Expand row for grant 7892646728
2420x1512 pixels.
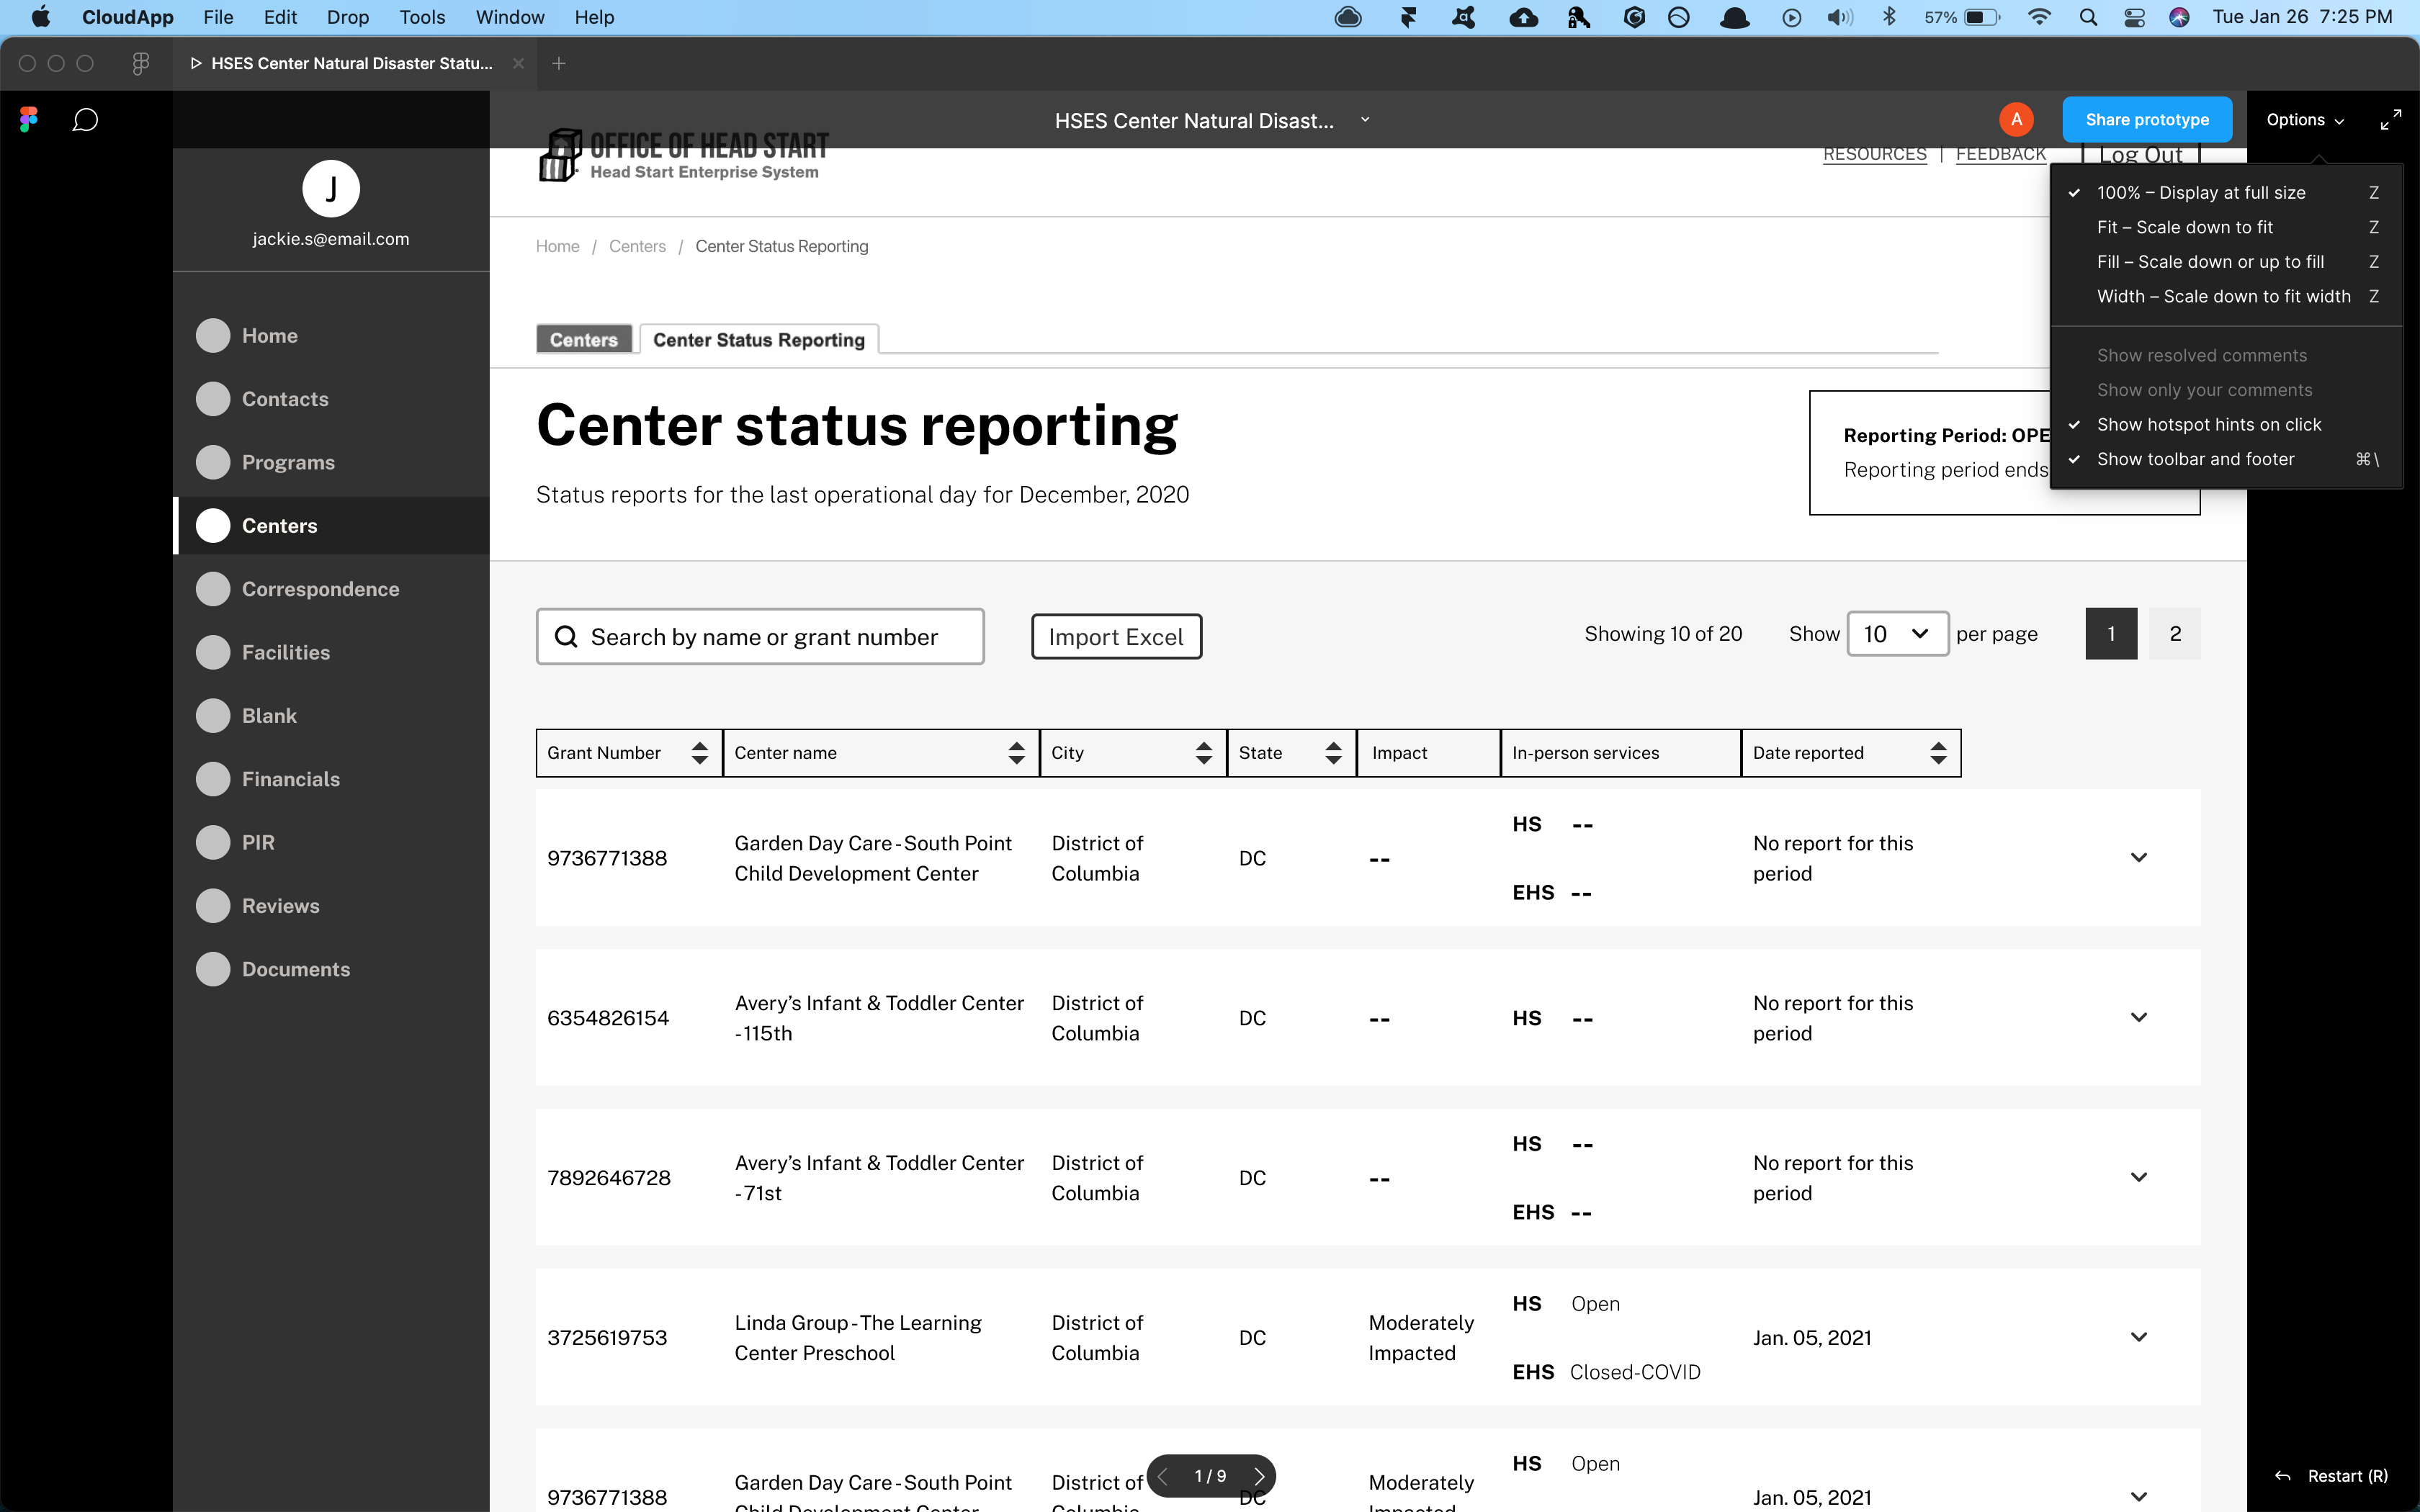(x=2138, y=1177)
